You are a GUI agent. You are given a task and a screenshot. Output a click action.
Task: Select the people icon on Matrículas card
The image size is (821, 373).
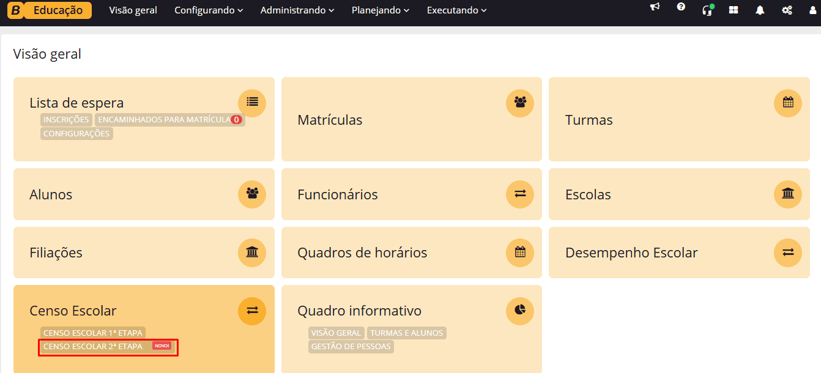pyautogui.click(x=519, y=103)
